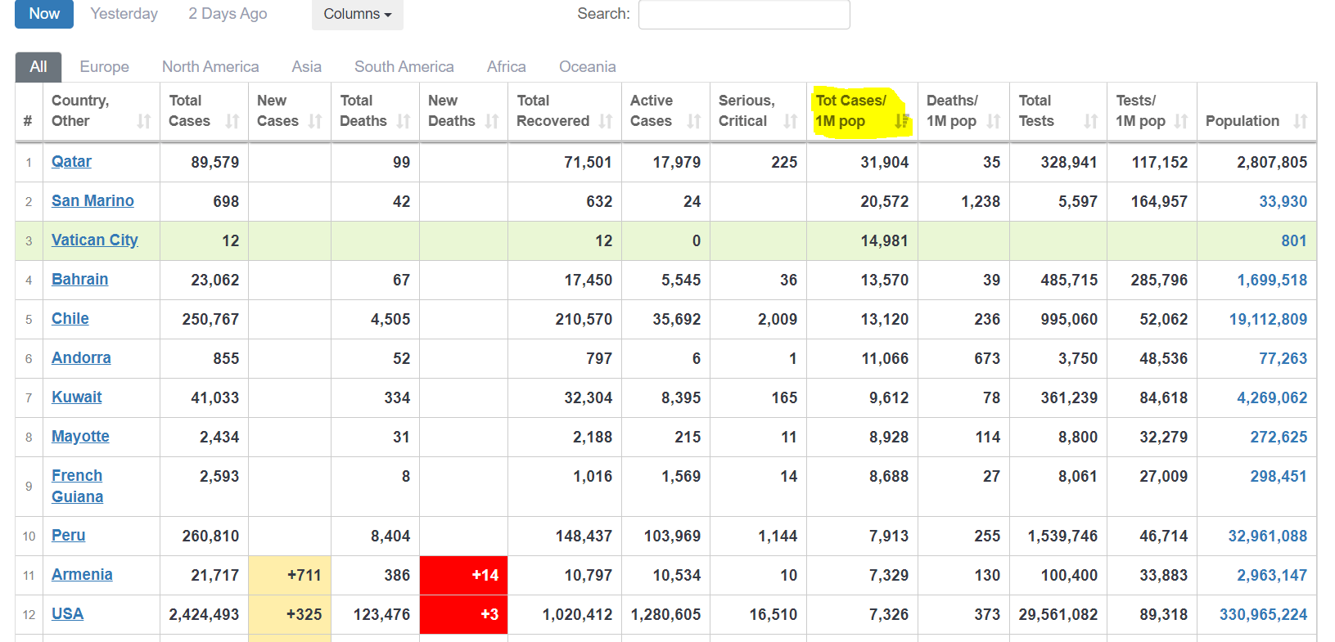
Task: Sort by Total Cases column arrows
Action: click(232, 121)
